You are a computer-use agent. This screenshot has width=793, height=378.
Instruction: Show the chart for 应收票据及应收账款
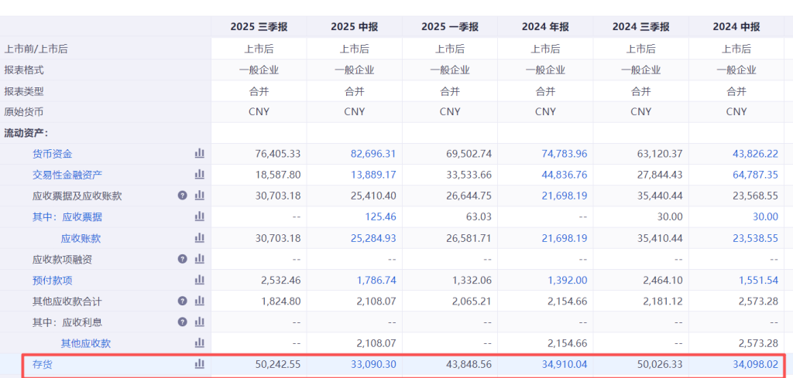(x=199, y=196)
